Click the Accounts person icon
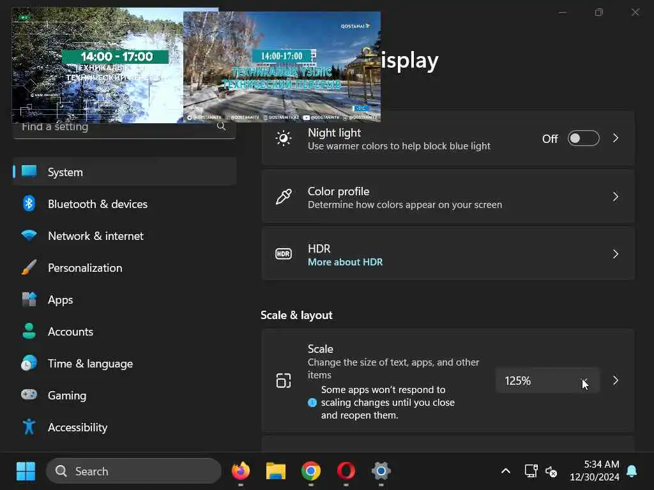Image resolution: width=654 pixels, height=490 pixels. click(x=29, y=331)
